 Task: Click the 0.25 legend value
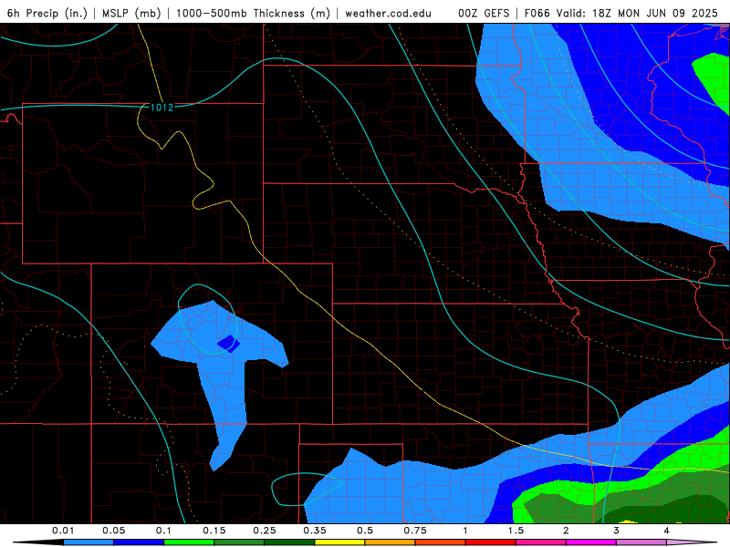[x=265, y=531]
